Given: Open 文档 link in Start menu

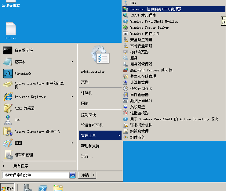Looking at the screenshot, I should (85, 82).
